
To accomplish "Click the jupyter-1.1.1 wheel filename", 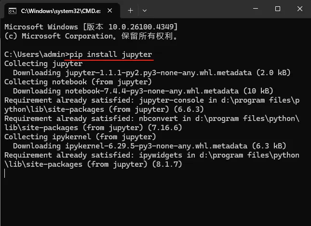I will (159, 73).
